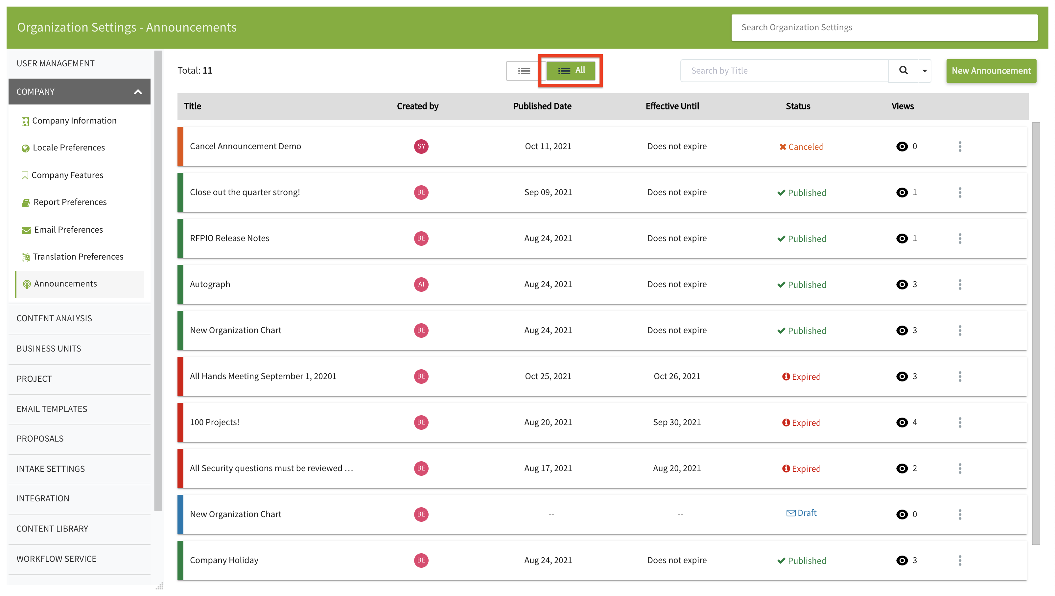Click New Announcement button
1055x596 pixels.
991,70
